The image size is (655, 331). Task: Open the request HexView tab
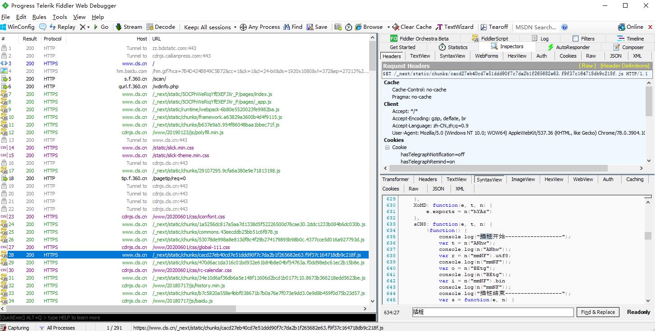(517, 56)
